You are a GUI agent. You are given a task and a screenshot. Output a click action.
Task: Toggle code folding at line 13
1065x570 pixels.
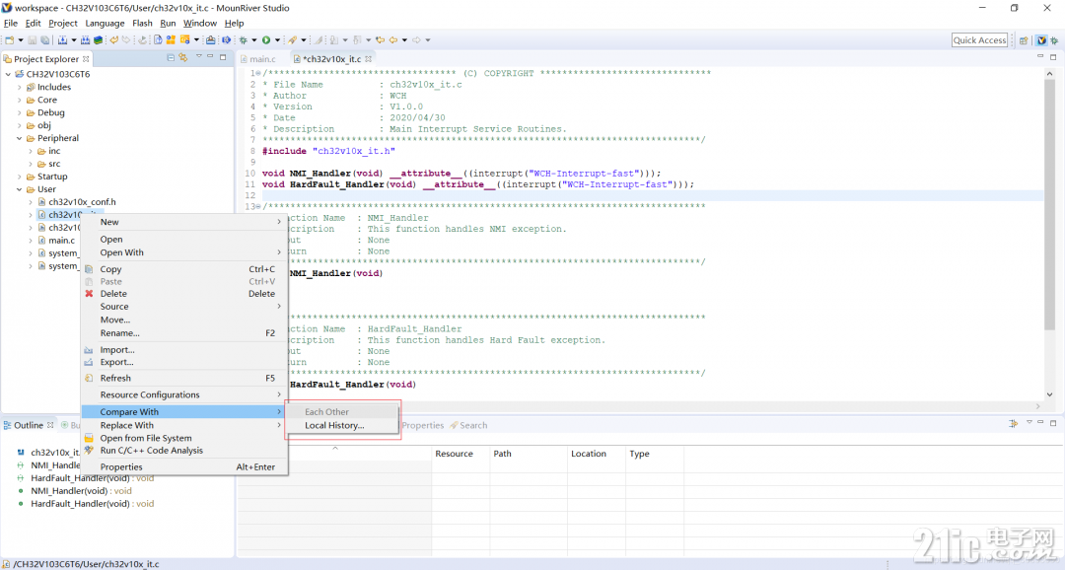point(258,206)
